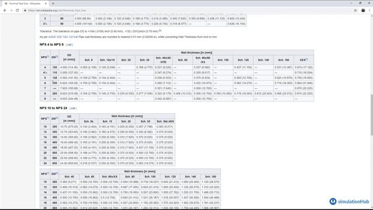Open Chrome's three-dot menu
The image size is (373, 210).
click(370, 10)
